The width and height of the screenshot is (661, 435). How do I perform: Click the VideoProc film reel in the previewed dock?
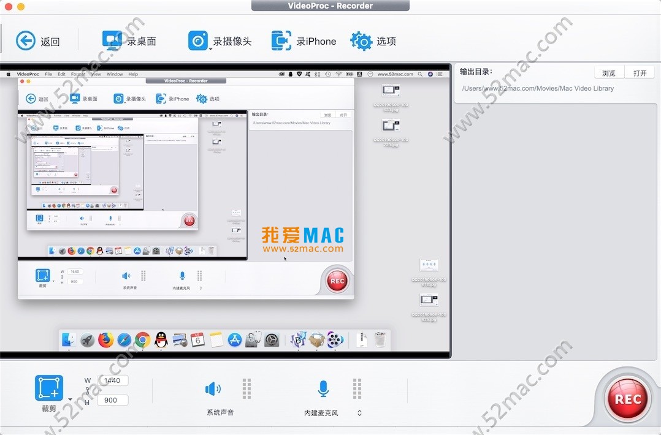(335, 339)
